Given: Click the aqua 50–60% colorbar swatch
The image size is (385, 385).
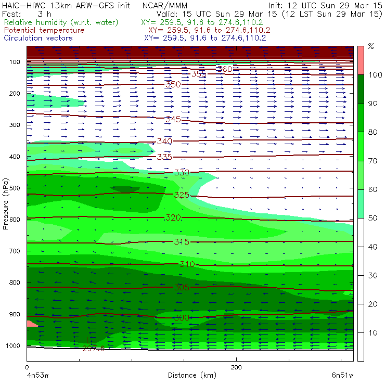Looking at the screenshot, I should (361, 204).
